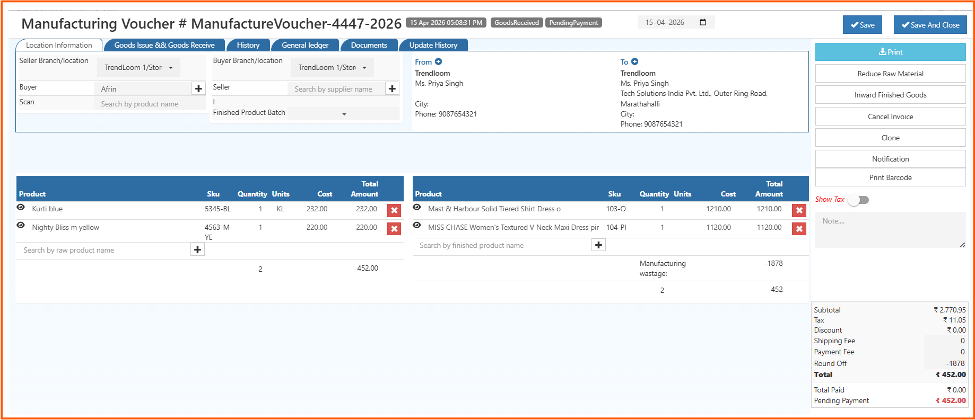Screen dimensions: 975x420
Task: Click Save And Close button
Action: pyautogui.click(x=930, y=25)
